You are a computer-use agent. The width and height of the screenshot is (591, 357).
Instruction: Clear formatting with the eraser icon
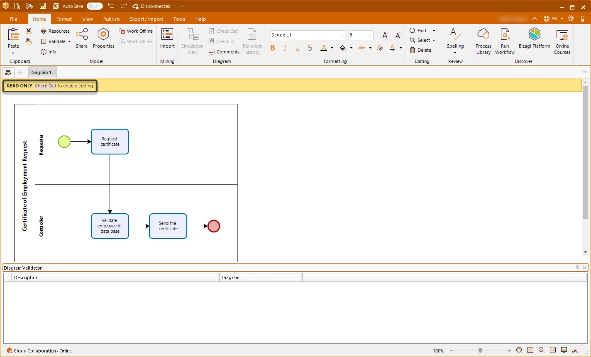coord(380,48)
